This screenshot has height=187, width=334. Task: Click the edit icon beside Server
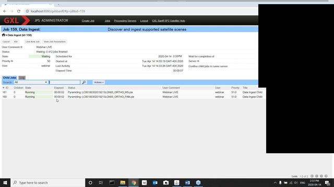tap(198, 61)
